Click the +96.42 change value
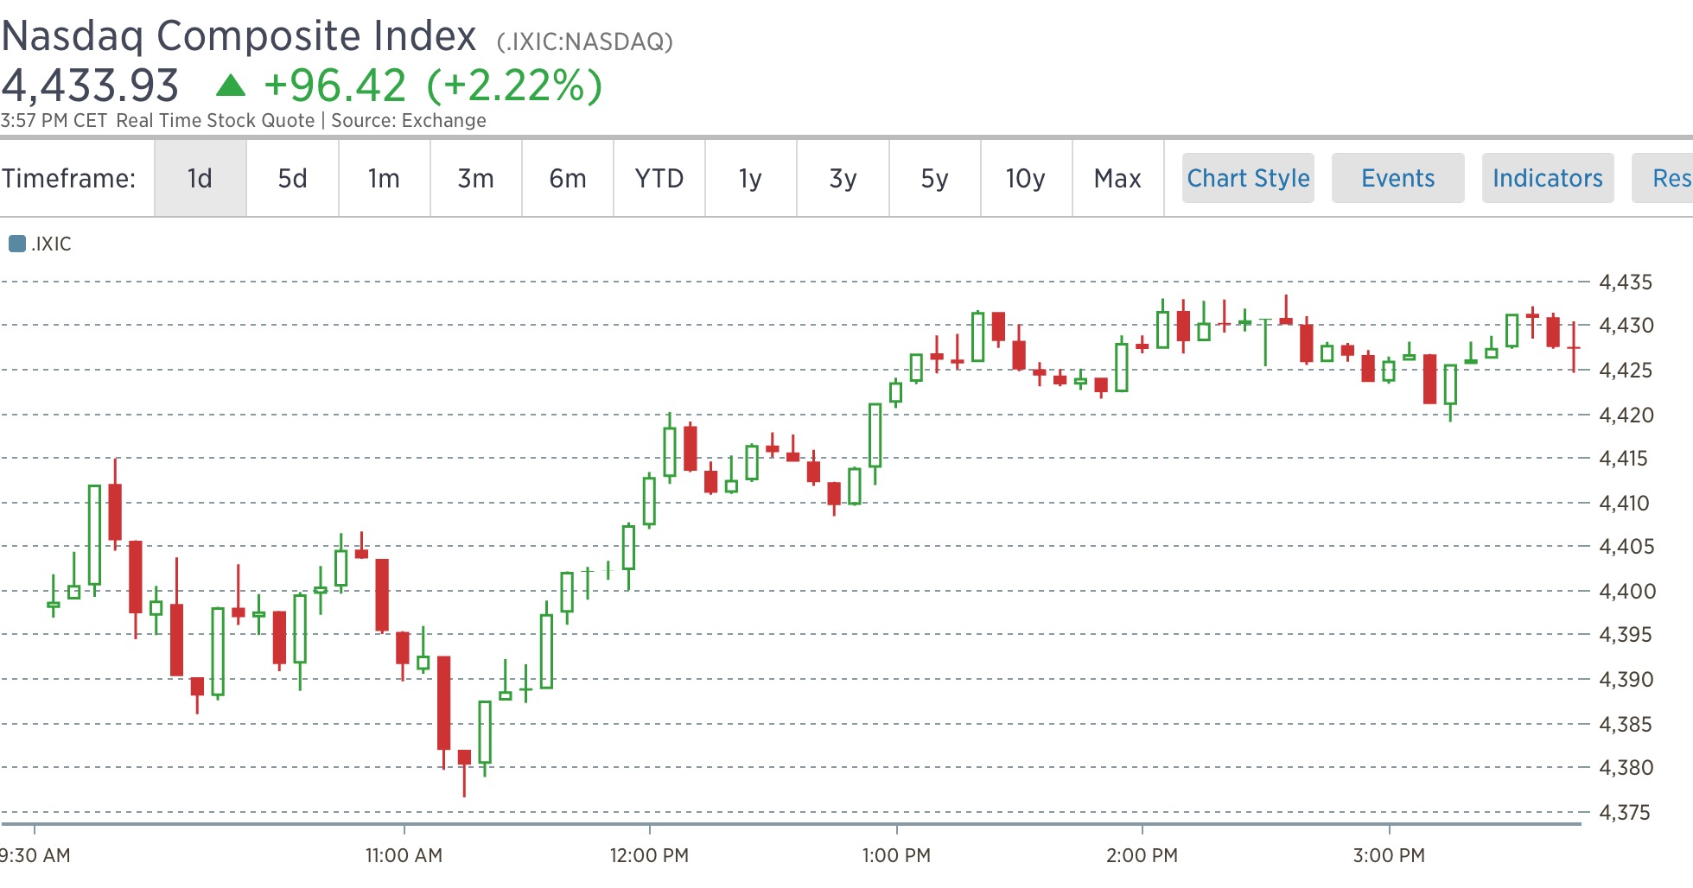 point(334,86)
